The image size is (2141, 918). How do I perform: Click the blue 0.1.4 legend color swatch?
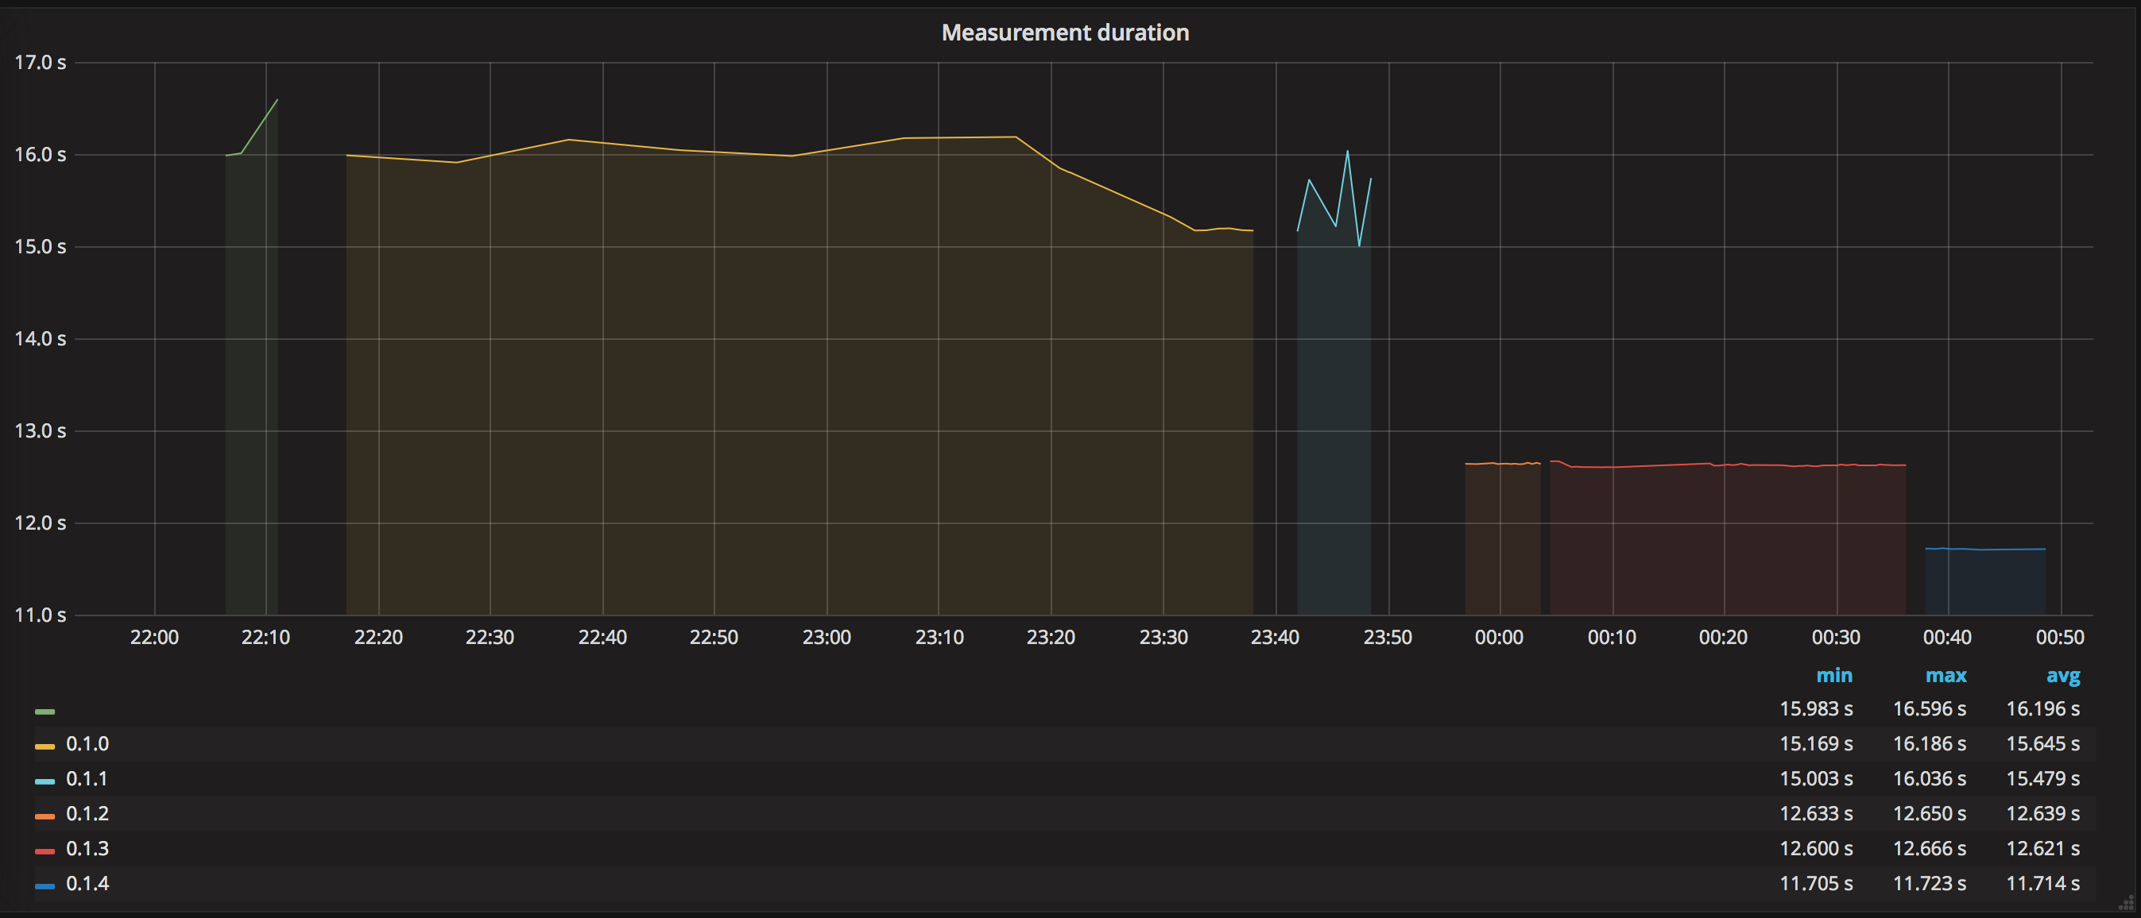tap(45, 885)
